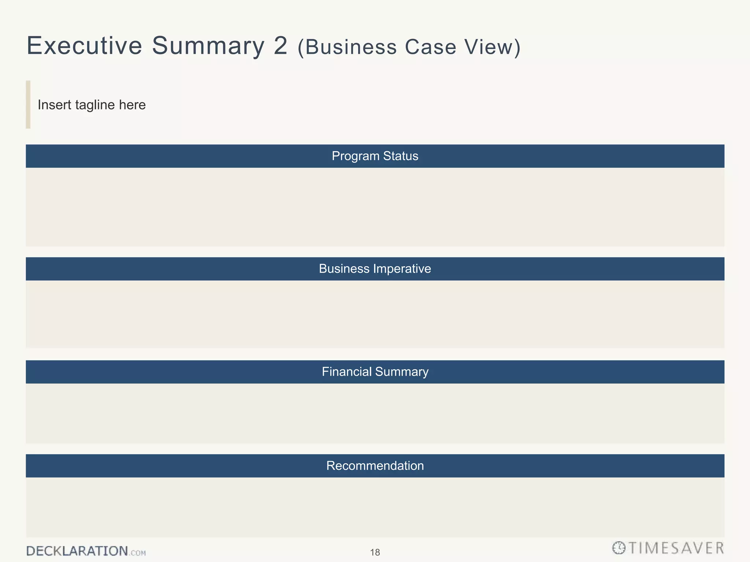Select the 'Insert tagline here' text
Image resolution: width=750 pixels, height=562 pixels.
(x=92, y=105)
